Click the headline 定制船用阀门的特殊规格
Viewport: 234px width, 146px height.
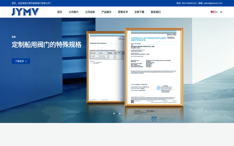pos(47,45)
